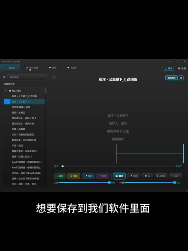The image size is (188, 251).
Task: Open the 云曲库 cloud library tab
Action: coord(72,68)
